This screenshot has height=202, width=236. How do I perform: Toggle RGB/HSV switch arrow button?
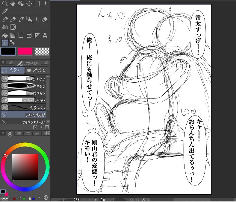(46, 198)
